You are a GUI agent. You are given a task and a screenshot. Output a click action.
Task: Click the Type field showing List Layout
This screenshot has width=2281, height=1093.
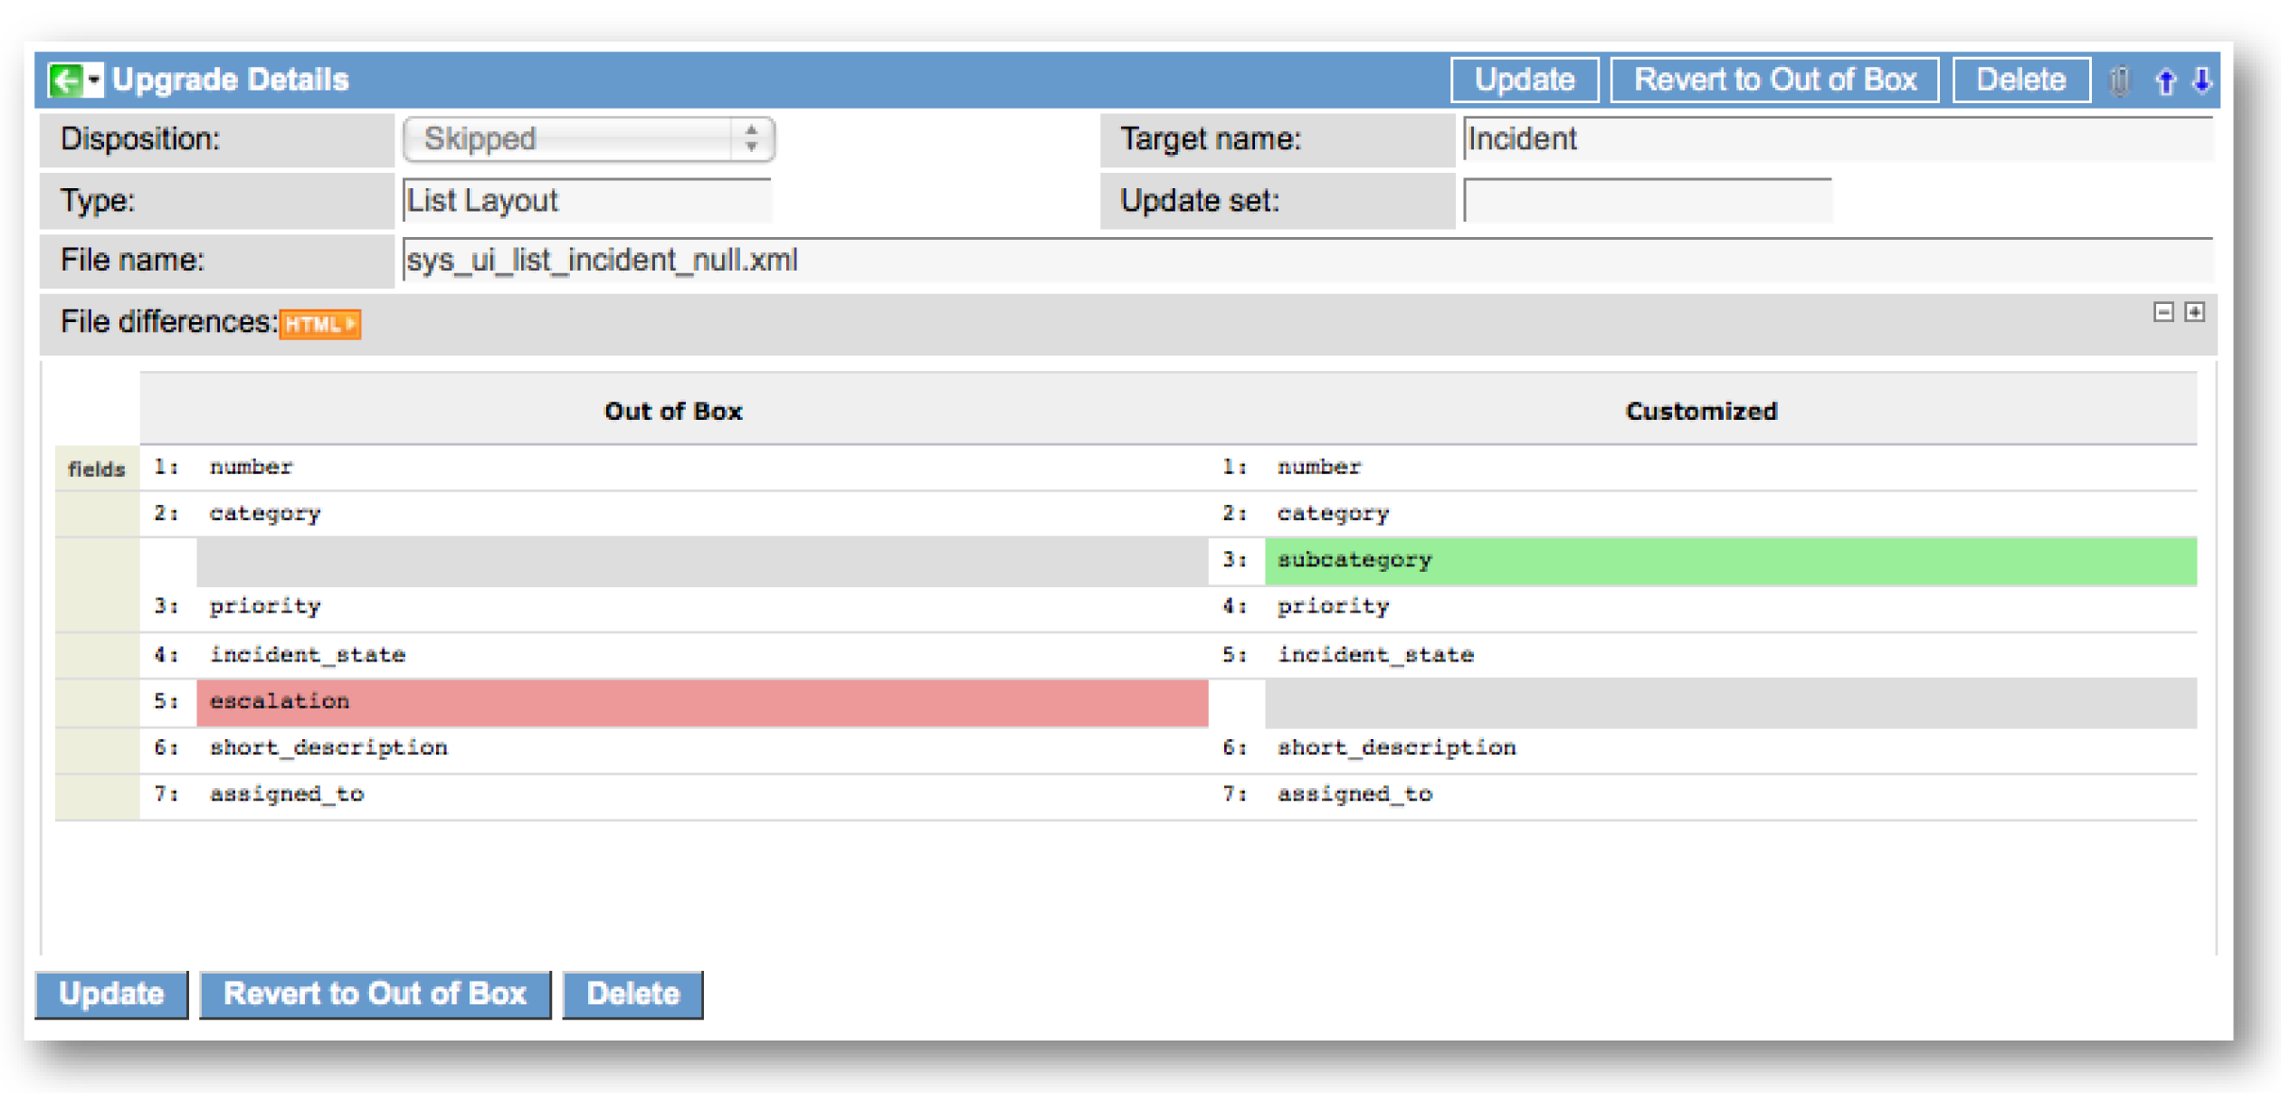click(587, 200)
